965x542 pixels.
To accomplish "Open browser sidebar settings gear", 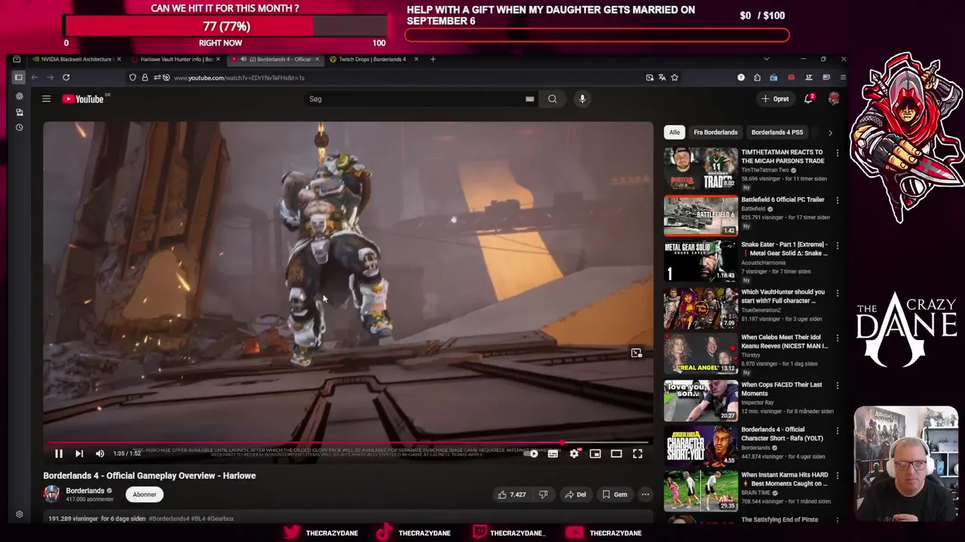I will [x=20, y=515].
